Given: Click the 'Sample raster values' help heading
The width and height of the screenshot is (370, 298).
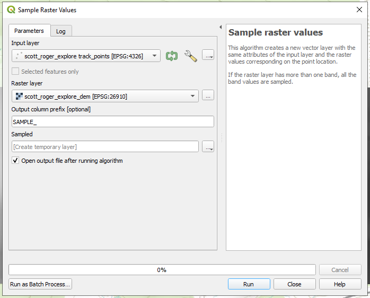Looking at the screenshot, I should coord(275,32).
